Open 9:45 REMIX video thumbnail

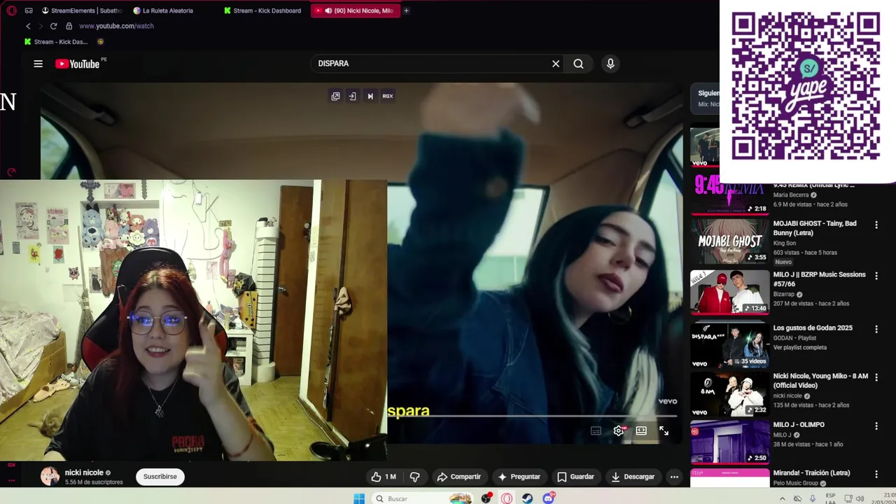point(729,193)
